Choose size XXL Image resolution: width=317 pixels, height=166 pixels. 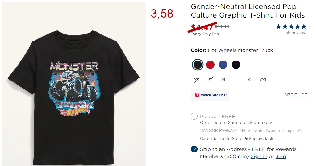click(263, 80)
